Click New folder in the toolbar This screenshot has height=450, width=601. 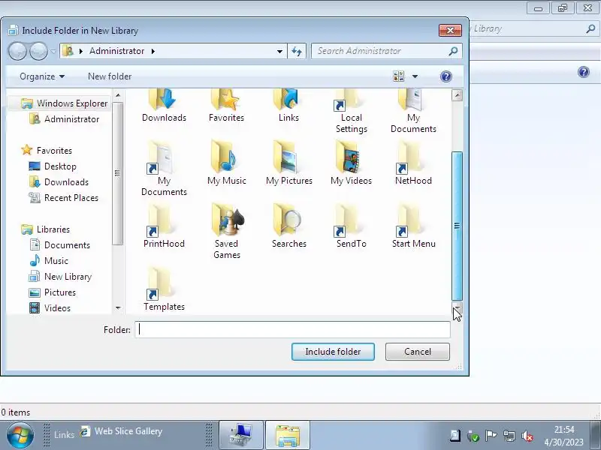pyautogui.click(x=110, y=76)
